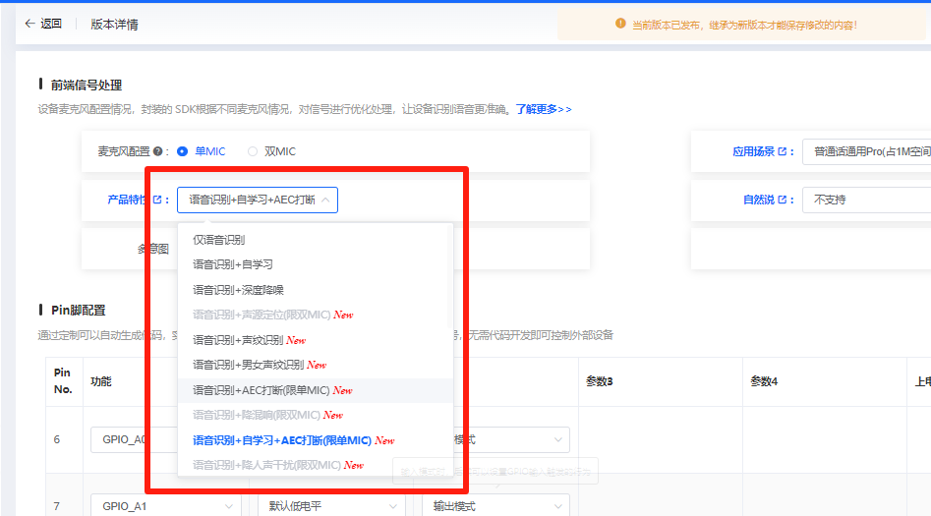Image resolution: width=931 pixels, height=516 pixels.
Task: Open help icon next to 麦克风配置
Action: click(x=158, y=151)
